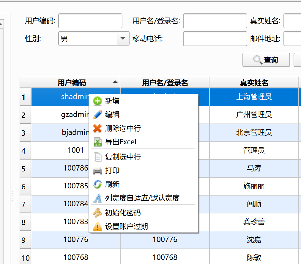The image size is (301, 264).
Task: Select 列宽度自适应/默认宽度 from the context menu
Action: pyautogui.click(x=142, y=198)
